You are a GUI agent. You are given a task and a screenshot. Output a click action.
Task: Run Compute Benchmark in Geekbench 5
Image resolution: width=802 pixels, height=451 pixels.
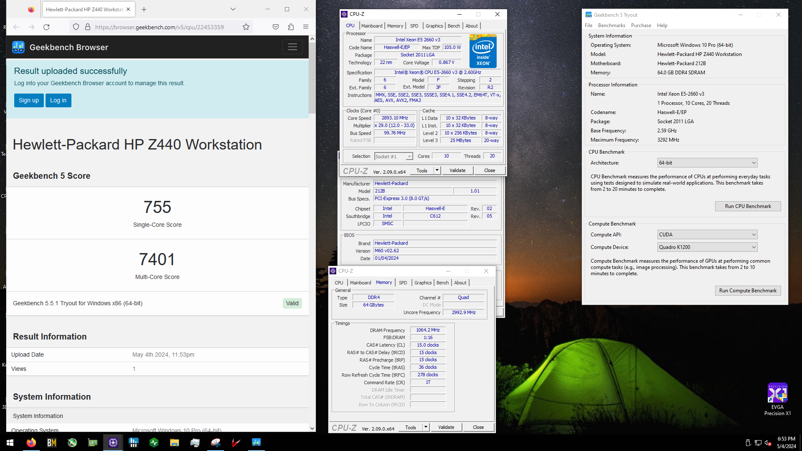[748, 291]
